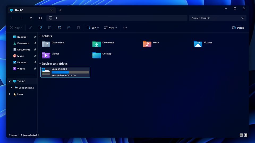
Task: Collapse the Devices and drives section
Action: [40, 64]
